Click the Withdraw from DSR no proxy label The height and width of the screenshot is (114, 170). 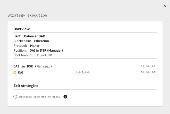pyautogui.click(x=39, y=97)
